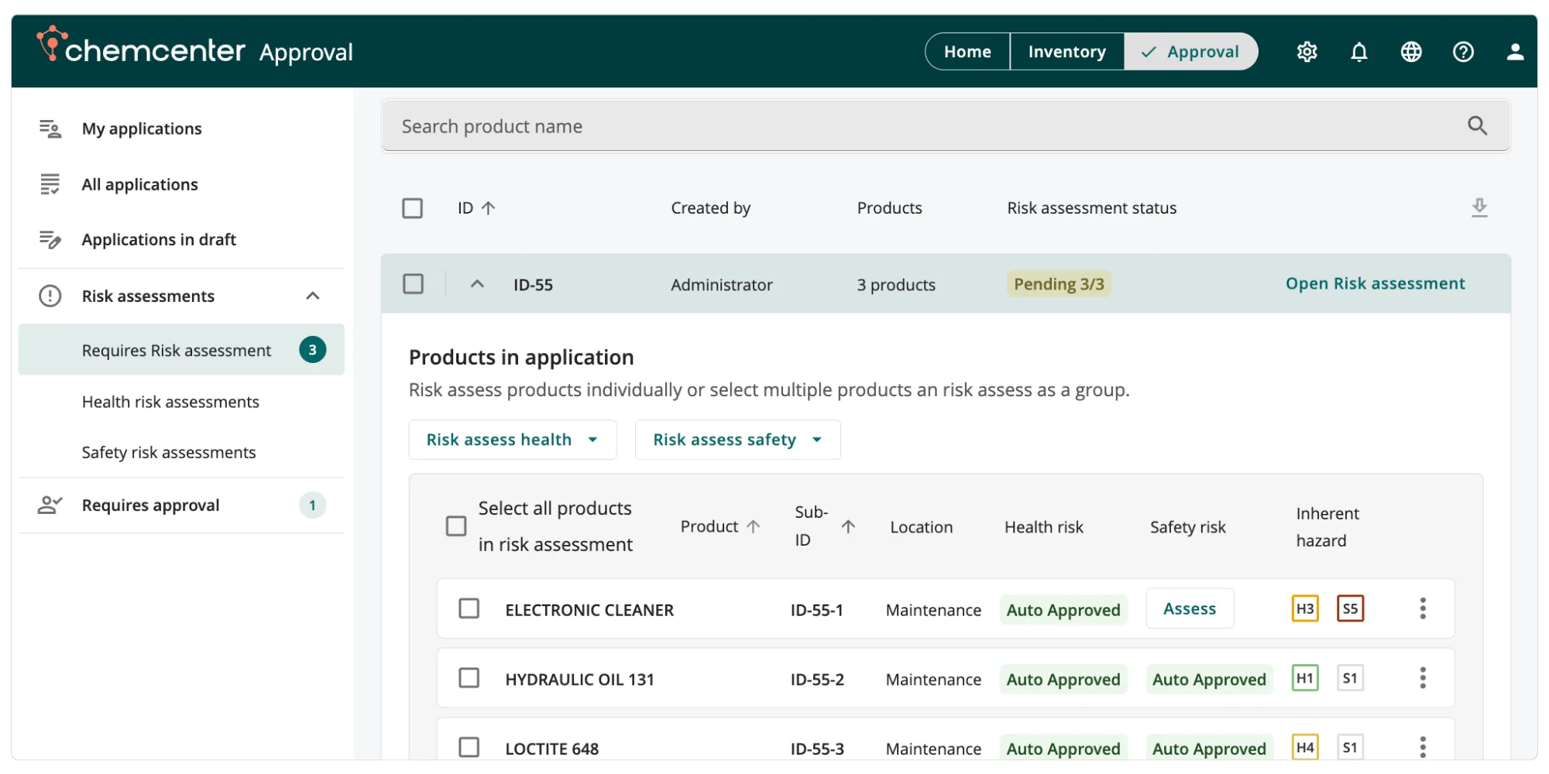Click the ID-55-1 sub-ID cell
This screenshot has width=1549, height=774.
(816, 610)
